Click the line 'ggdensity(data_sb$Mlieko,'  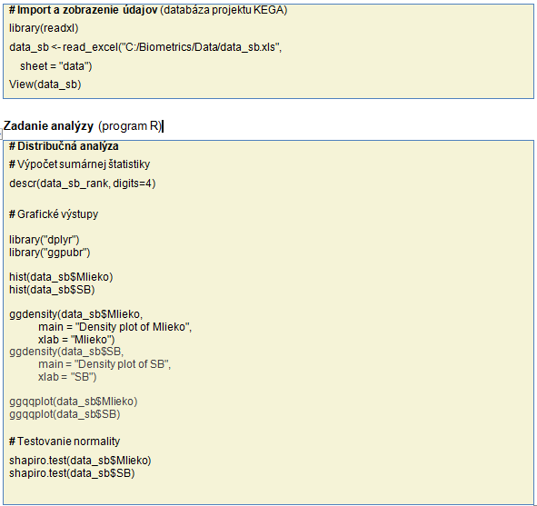tap(75, 314)
